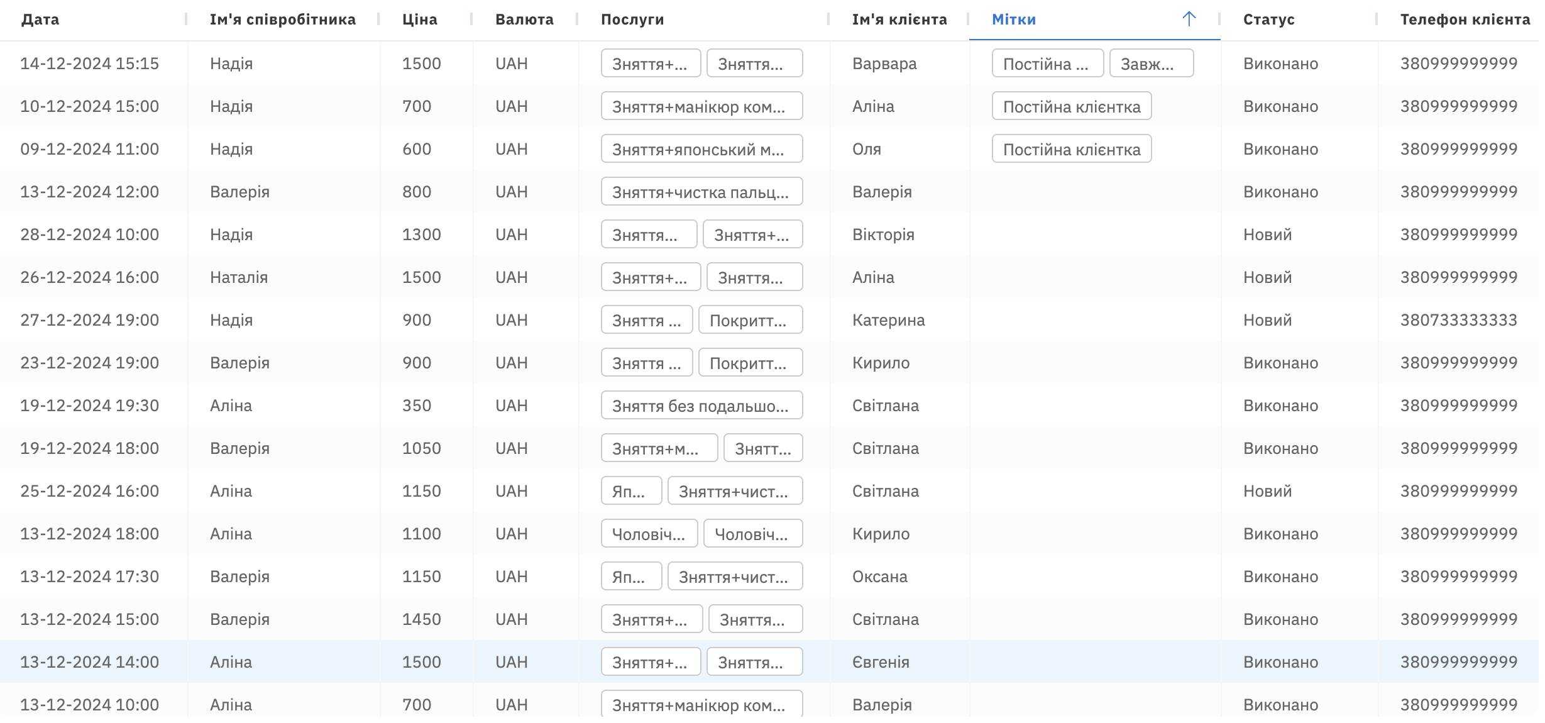Sort by Ім'я співробітника column header

[x=282, y=19]
